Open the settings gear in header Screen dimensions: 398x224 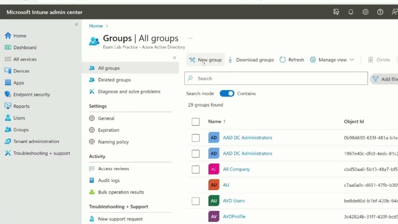point(365,12)
